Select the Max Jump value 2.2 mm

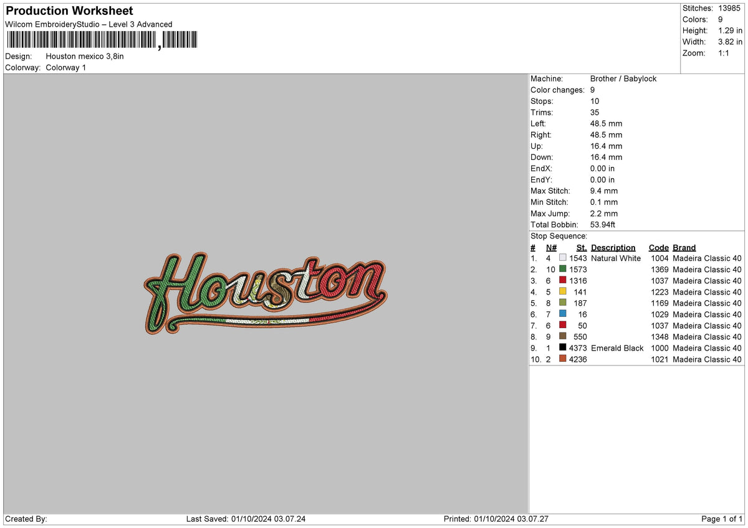604,213
